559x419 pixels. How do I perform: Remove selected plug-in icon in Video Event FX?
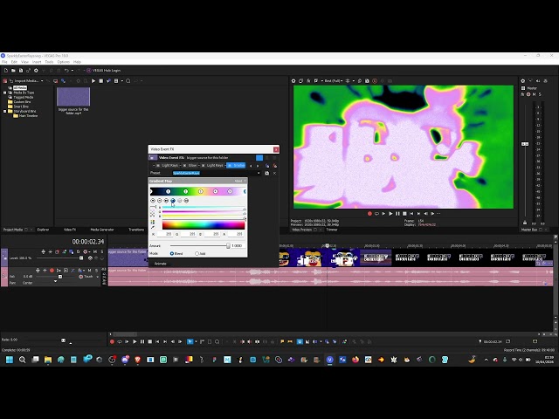click(275, 166)
